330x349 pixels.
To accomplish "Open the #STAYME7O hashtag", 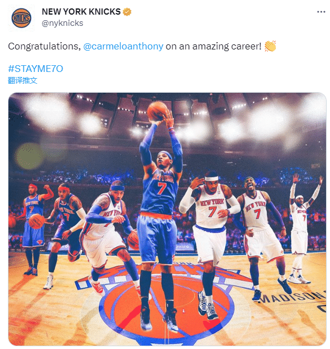I will [35, 69].
